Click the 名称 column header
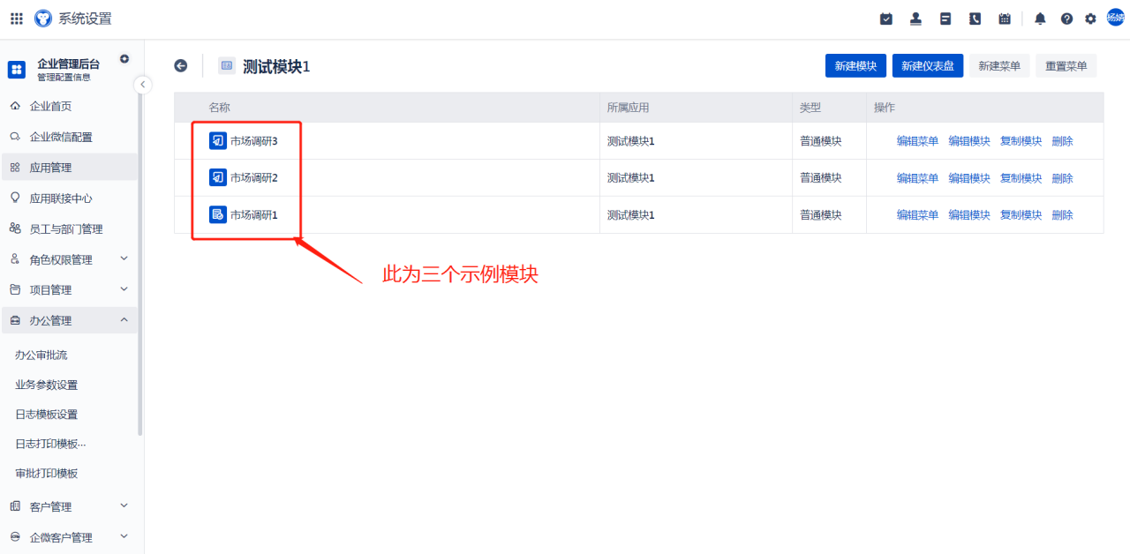The image size is (1130, 554). pyautogui.click(x=220, y=108)
